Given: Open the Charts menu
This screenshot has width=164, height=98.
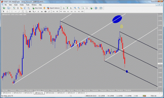Looking at the screenshot, I should coord(22,5).
